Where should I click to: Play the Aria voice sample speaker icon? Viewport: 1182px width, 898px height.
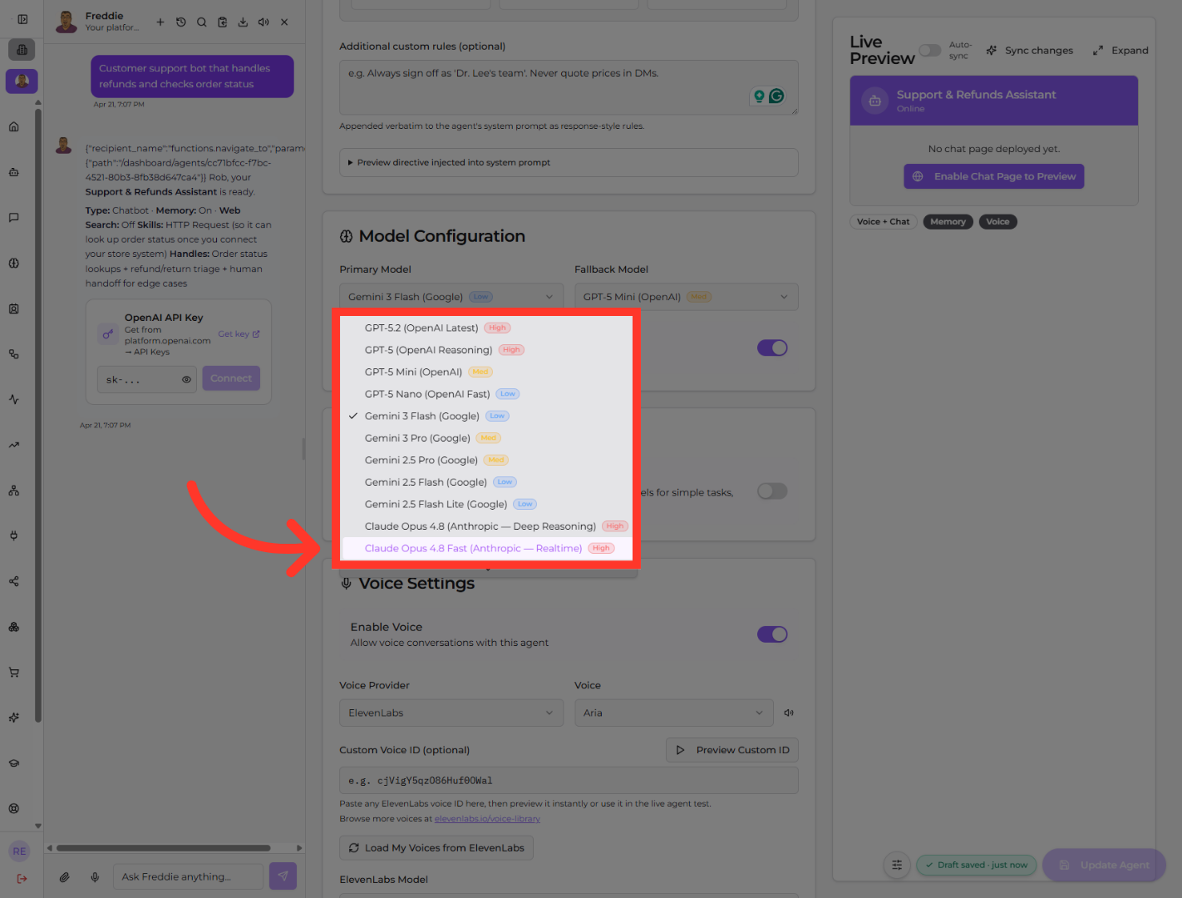point(789,713)
